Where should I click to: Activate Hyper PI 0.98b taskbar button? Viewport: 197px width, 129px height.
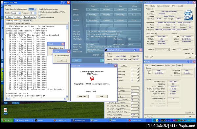click(x=80, y=120)
